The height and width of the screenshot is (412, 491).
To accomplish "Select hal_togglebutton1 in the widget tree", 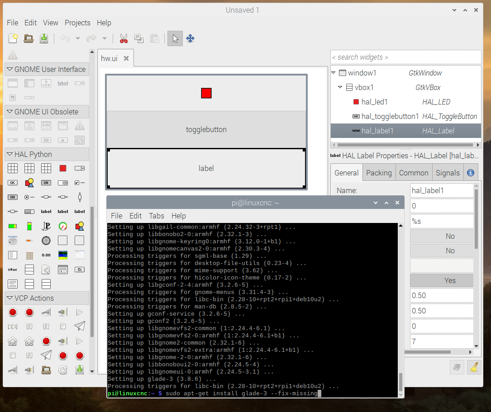I will [x=406, y=116].
